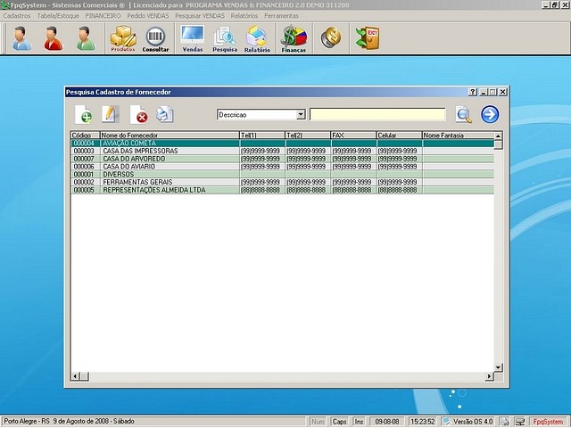The image size is (571, 428).
Task: Click the gold coin icon
Action: coord(330,38)
